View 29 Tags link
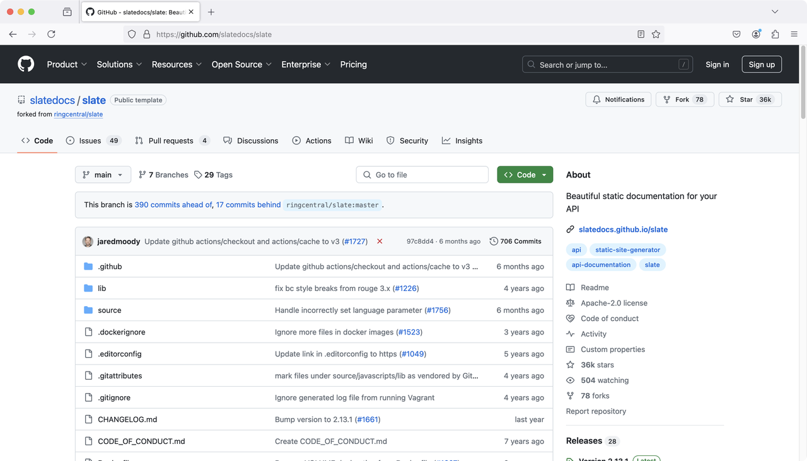Viewport: 807px width, 461px height. [x=213, y=174]
